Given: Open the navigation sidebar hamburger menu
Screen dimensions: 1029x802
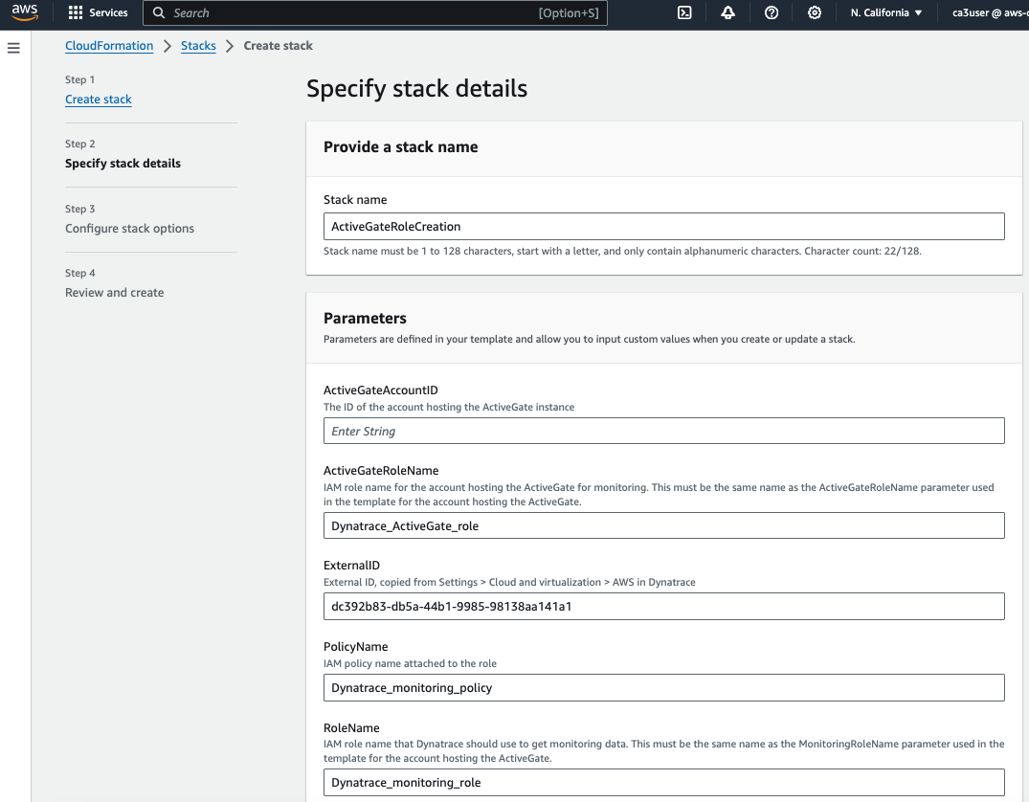Looking at the screenshot, I should point(13,47).
